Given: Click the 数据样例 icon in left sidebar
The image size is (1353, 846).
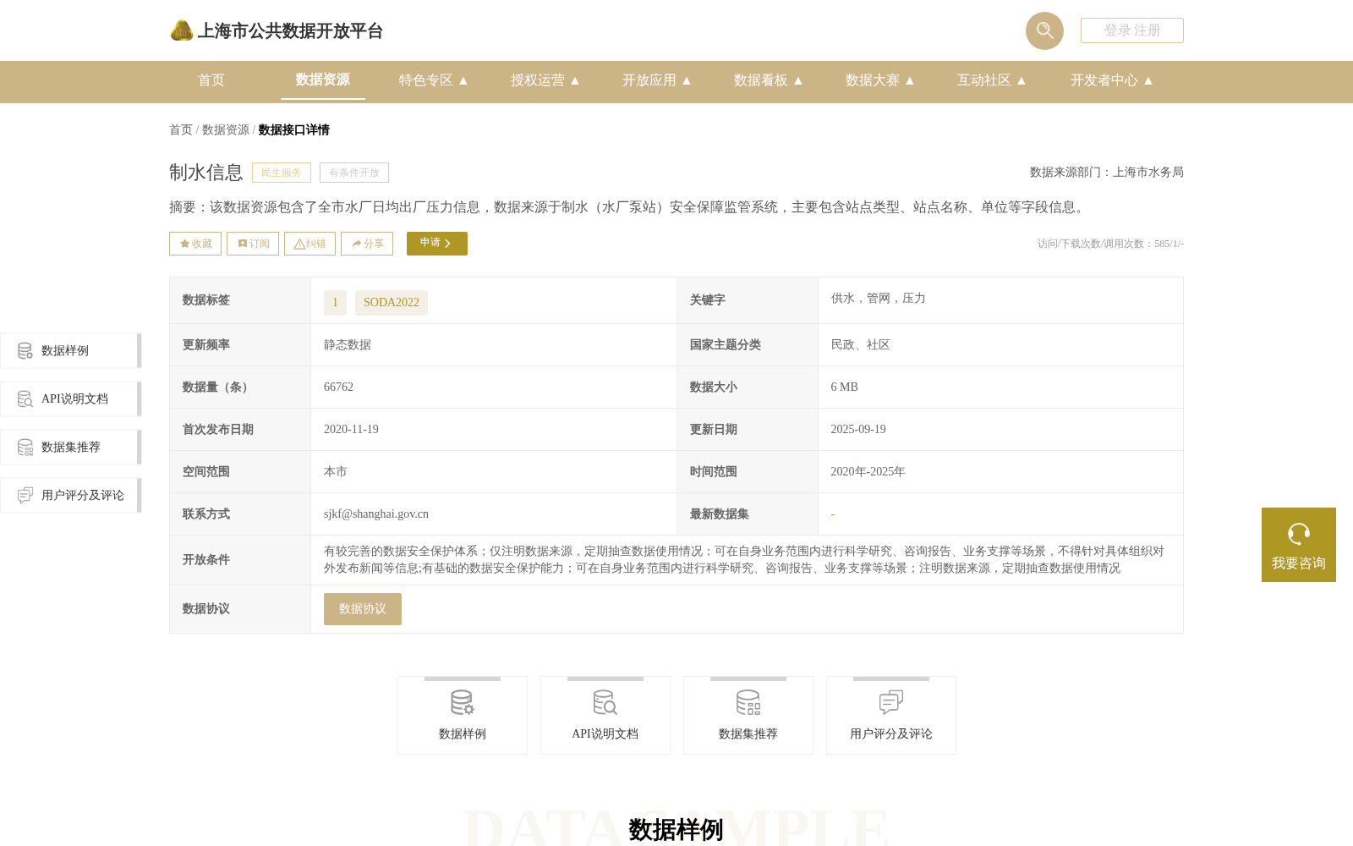Looking at the screenshot, I should coord(25,350).
